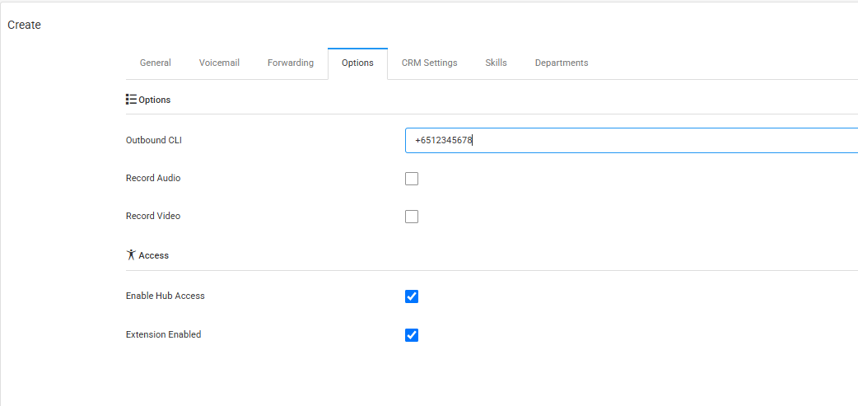858x406 pixels.
Task: Click the Record Video label text
Action: coord(153,217)
